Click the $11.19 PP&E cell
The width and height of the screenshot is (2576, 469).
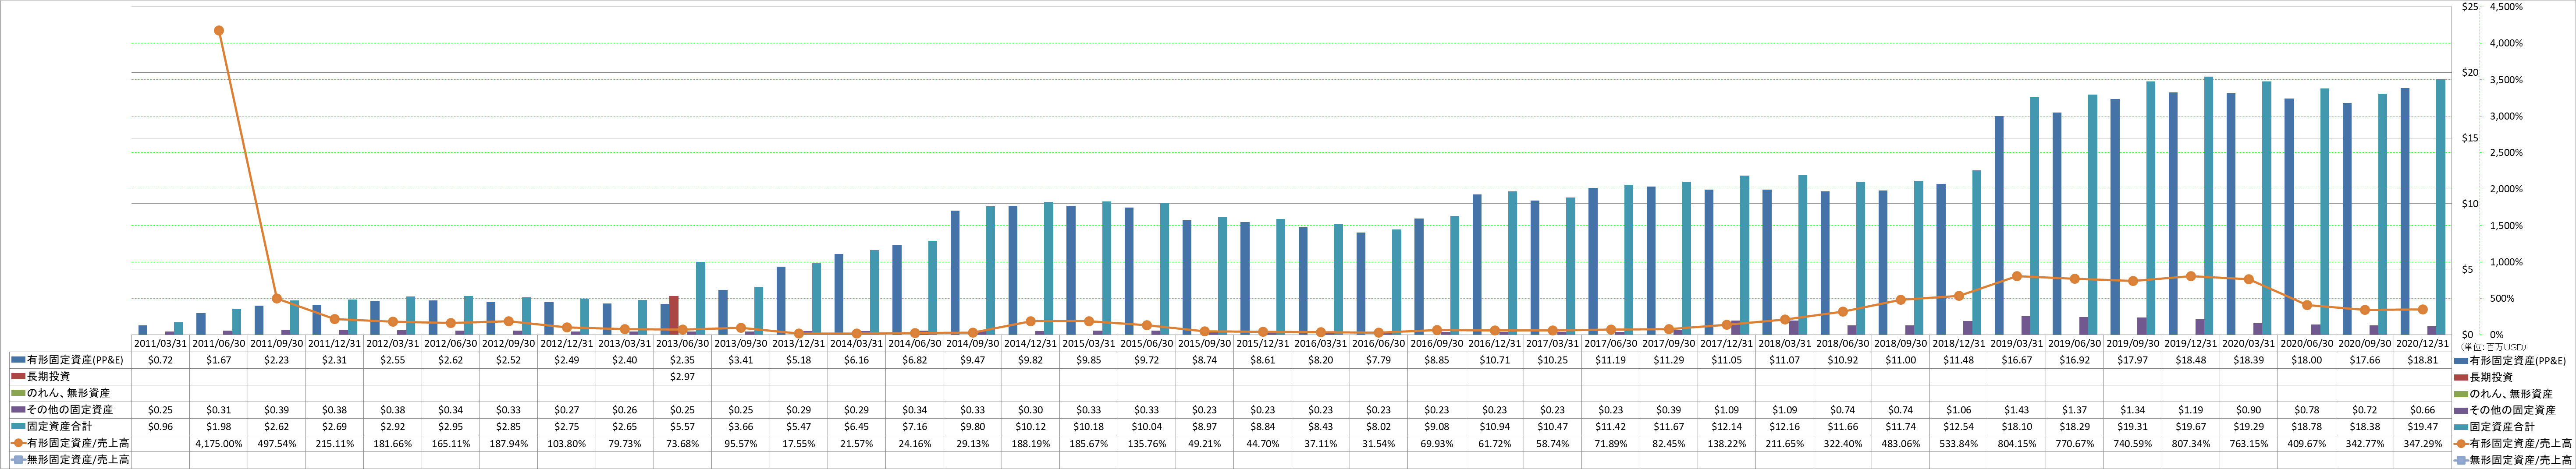(1610, 360)
